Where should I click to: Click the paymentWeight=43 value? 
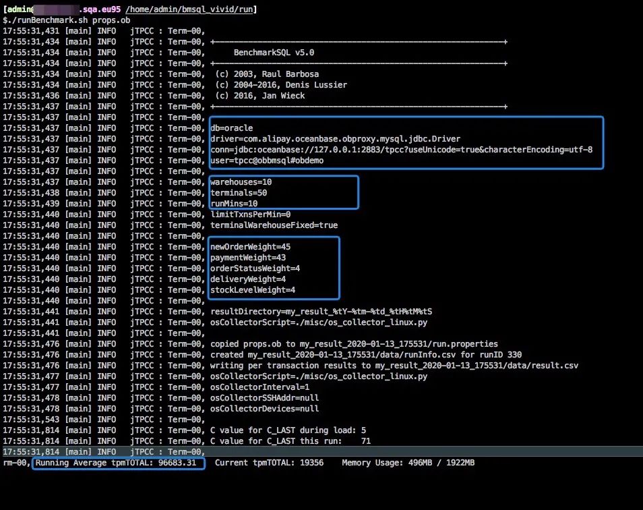click(x=247, y=258)
